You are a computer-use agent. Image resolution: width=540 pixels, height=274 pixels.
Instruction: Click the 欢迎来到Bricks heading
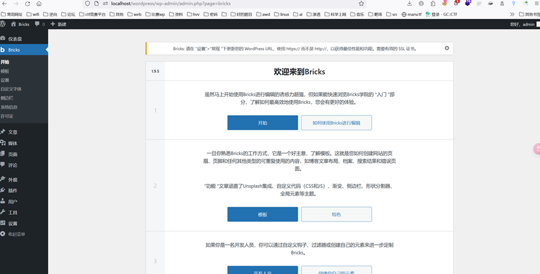[x=300, y=71]
